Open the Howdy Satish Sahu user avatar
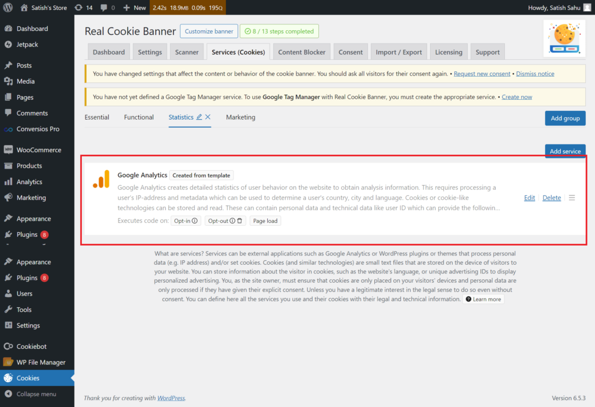The image size is (595, 407). (587, 8)
